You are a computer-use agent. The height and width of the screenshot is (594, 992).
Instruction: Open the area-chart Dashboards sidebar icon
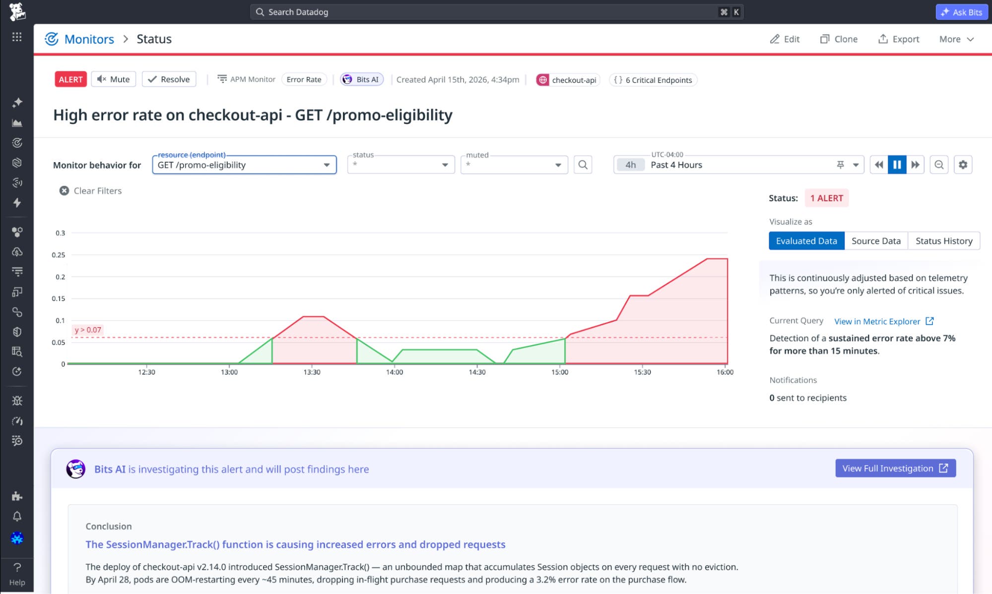coord(17,123)
